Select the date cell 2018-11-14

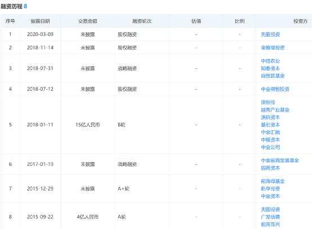point(40,47)
